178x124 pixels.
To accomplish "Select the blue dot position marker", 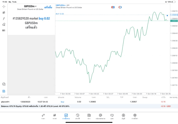I will [x=167, y=16].
